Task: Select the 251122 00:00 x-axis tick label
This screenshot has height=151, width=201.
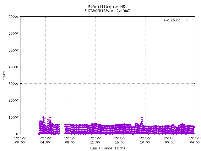Action: pyautogui.click(x=20, y=140)
